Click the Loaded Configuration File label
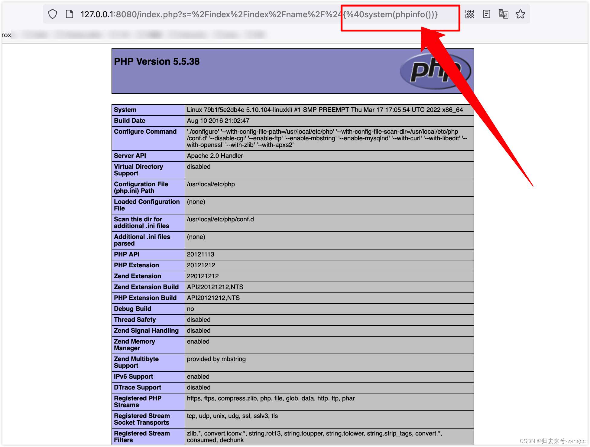 (x=147, y=205)
